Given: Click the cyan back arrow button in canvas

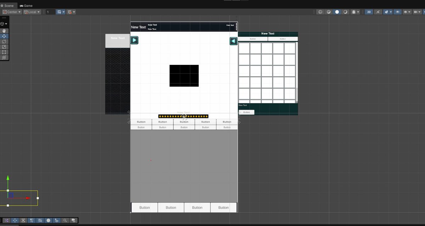Looking at the screenshot, I should point(233,41).
